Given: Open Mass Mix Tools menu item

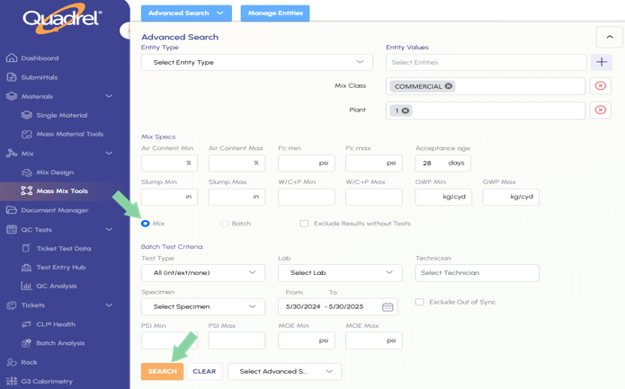Looking at the screenshot, I should pos(62,191).
